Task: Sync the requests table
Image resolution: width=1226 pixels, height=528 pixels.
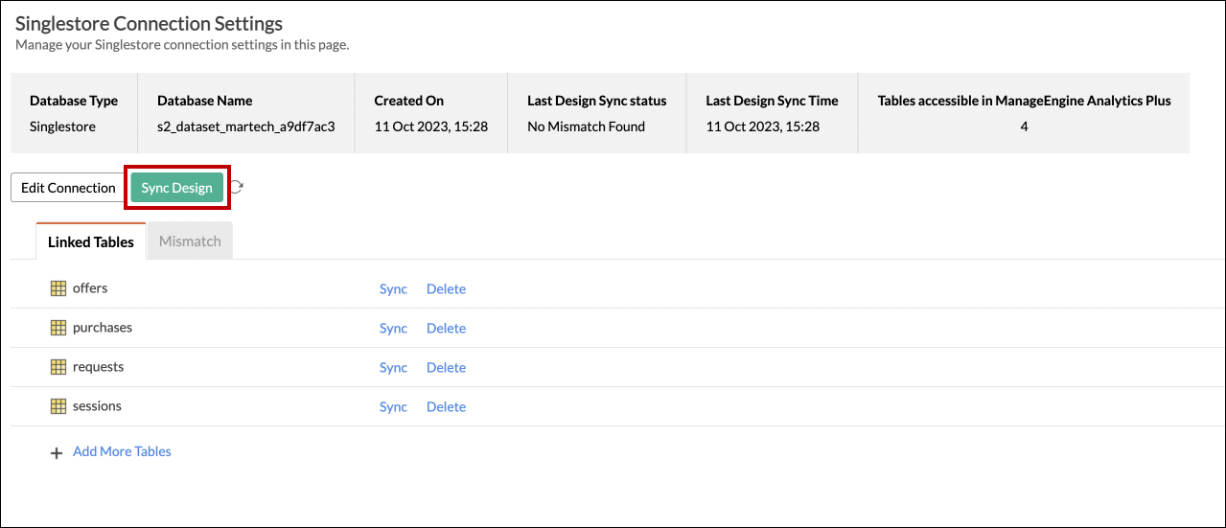Action: (393, 367)
